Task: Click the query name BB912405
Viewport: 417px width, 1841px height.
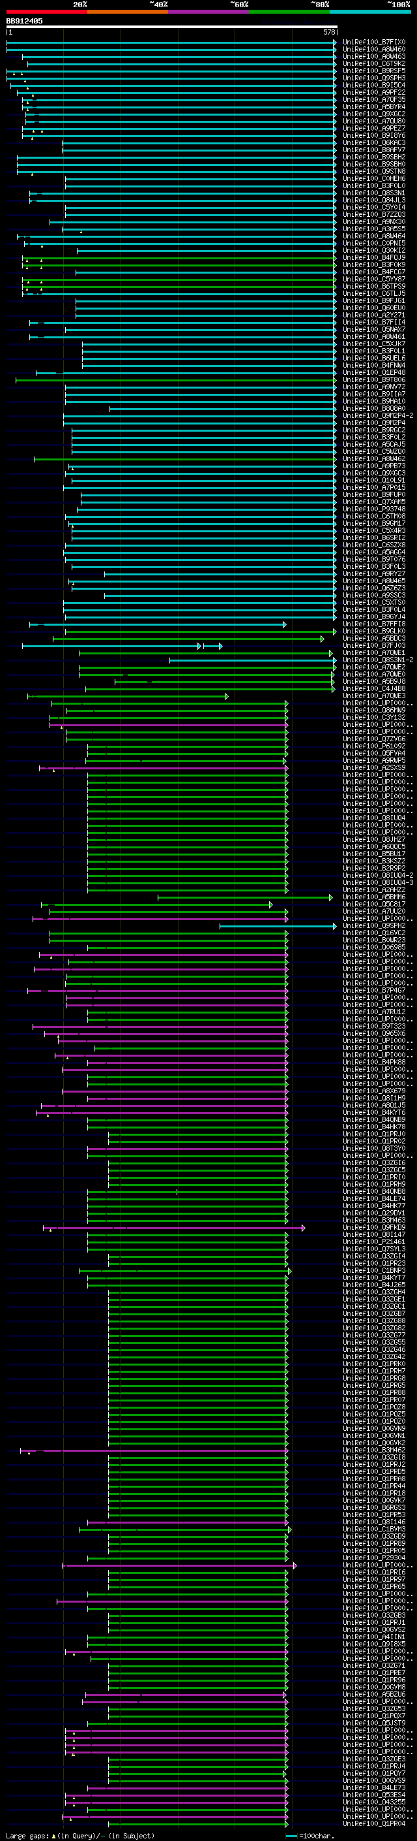Action: [x=24, y=21]
